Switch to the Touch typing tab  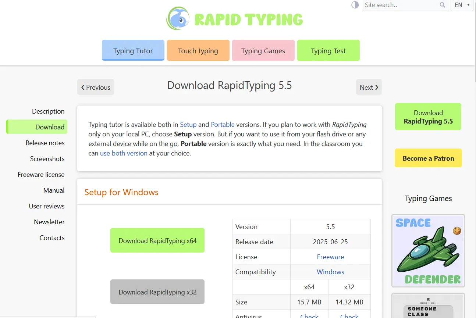tap(198, 50)
